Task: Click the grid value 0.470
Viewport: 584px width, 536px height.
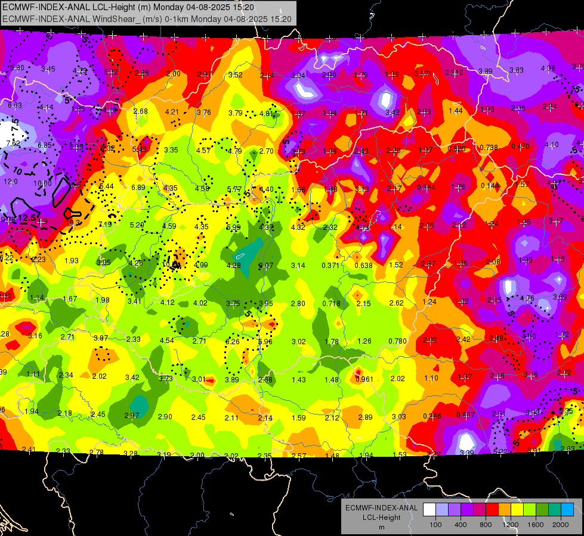Action: (520, 146)
